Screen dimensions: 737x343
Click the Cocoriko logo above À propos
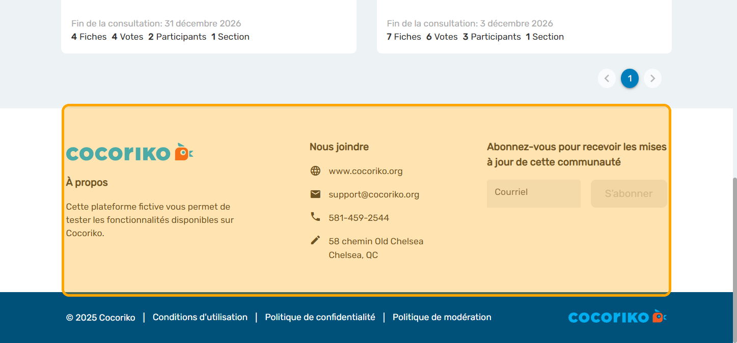point(130,153)
